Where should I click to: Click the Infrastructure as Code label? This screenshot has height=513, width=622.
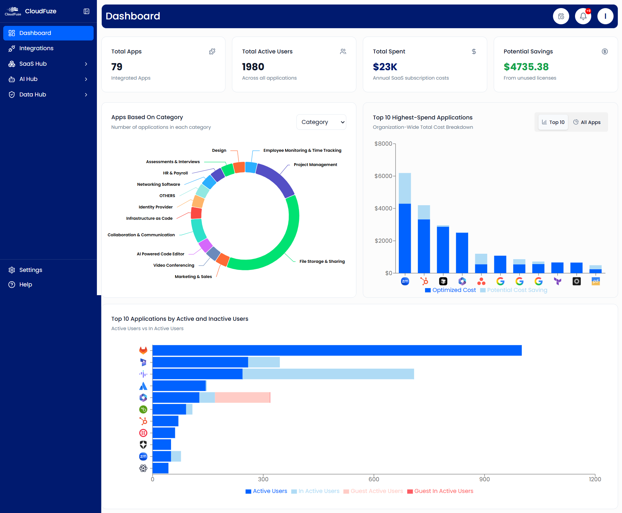pos(149,218)
